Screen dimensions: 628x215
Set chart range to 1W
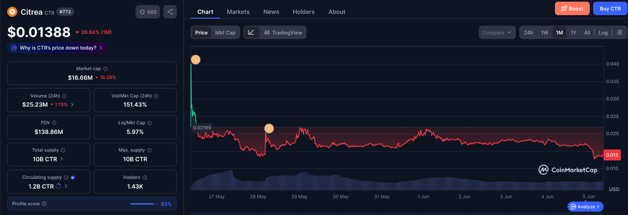pos(545,32)
